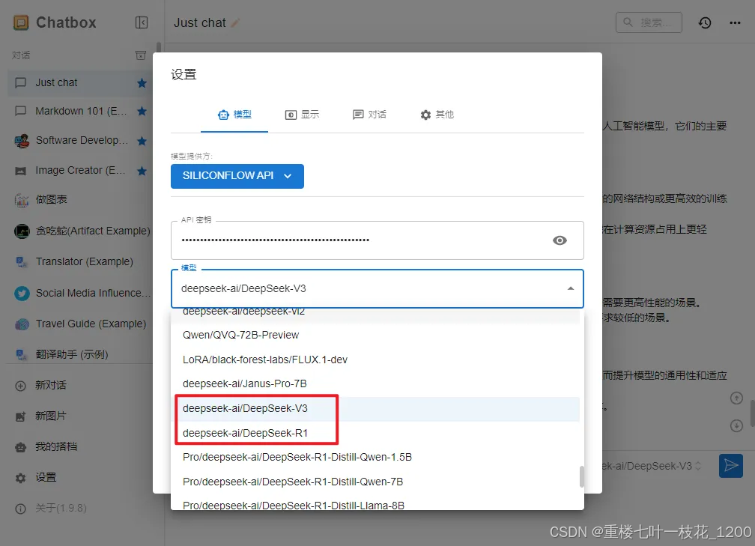Click the new image icon beside 新图片
The height and width of the screenshot is (546, 755).
coord(21,416)
